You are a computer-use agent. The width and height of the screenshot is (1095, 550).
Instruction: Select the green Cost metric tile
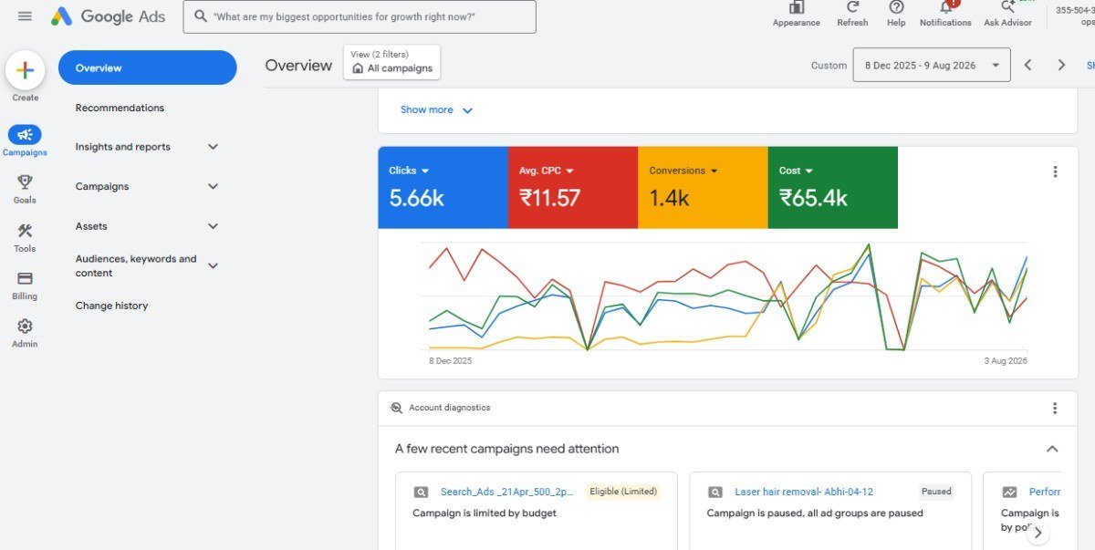[x=833, y=187]
